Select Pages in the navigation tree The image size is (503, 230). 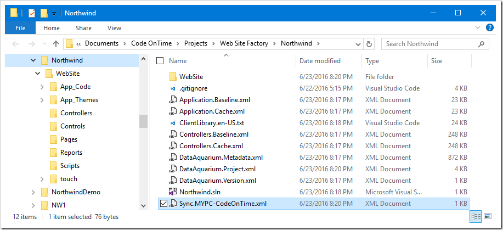69,139
